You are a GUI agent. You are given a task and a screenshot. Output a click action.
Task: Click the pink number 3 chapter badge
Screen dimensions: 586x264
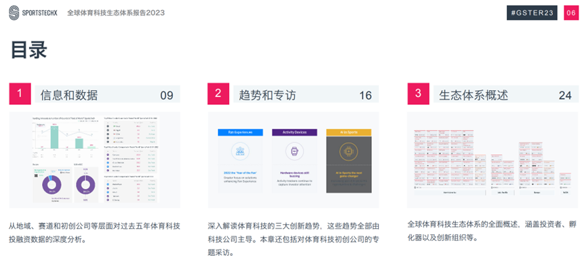[x=418, y=93]
